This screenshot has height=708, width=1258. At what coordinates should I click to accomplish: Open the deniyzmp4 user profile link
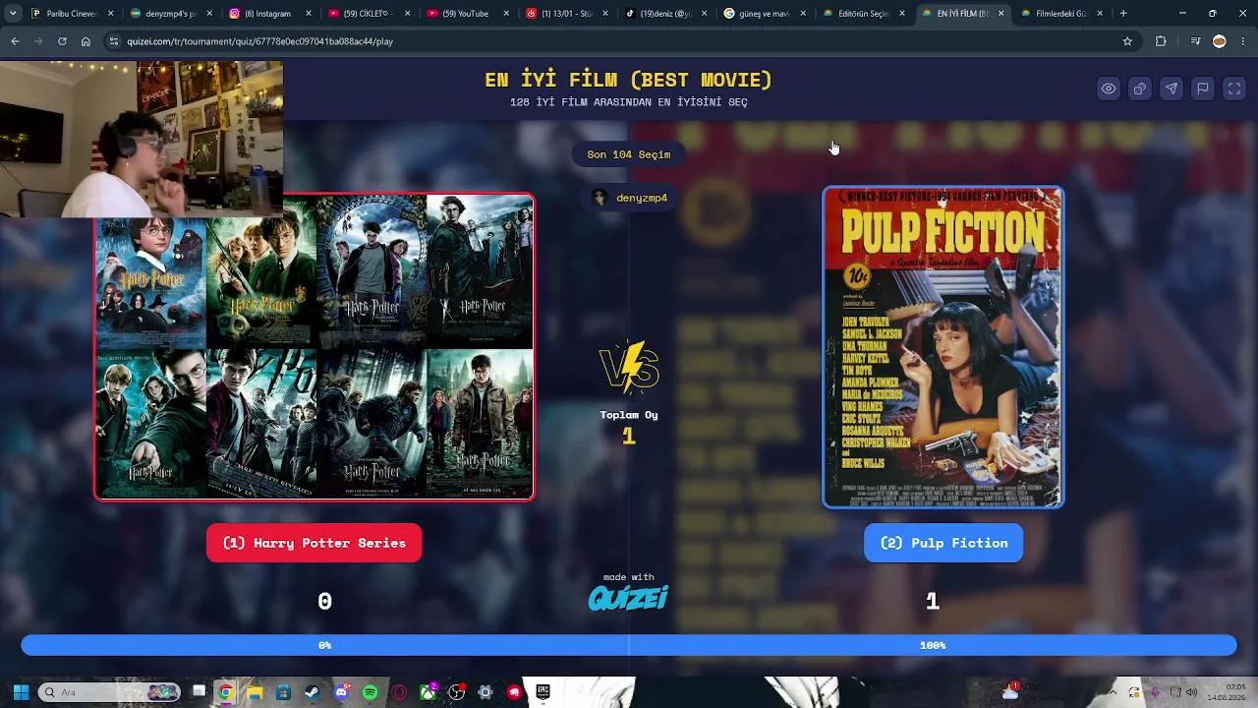pos(629,198)
